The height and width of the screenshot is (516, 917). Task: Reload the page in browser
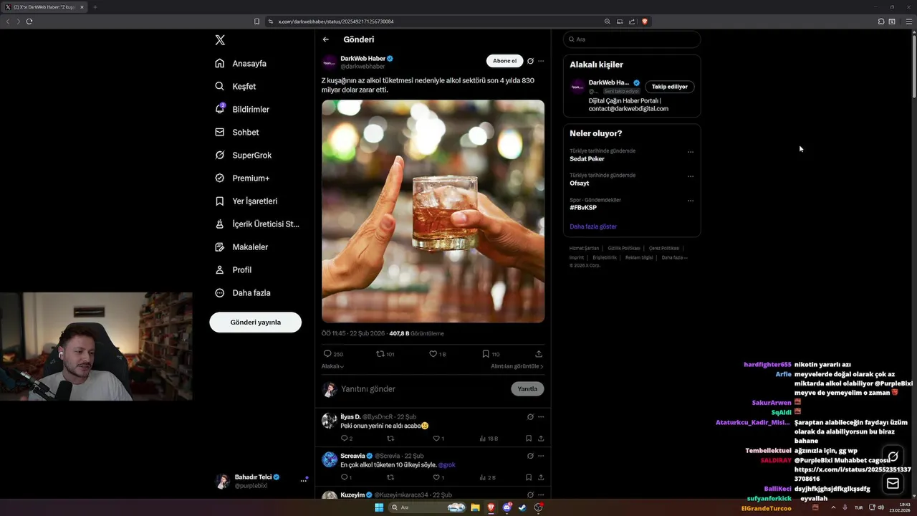pos(29,21)
